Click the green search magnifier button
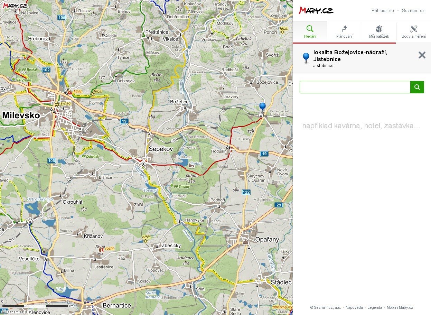431x315 pixels. click(x=417, y=87)
